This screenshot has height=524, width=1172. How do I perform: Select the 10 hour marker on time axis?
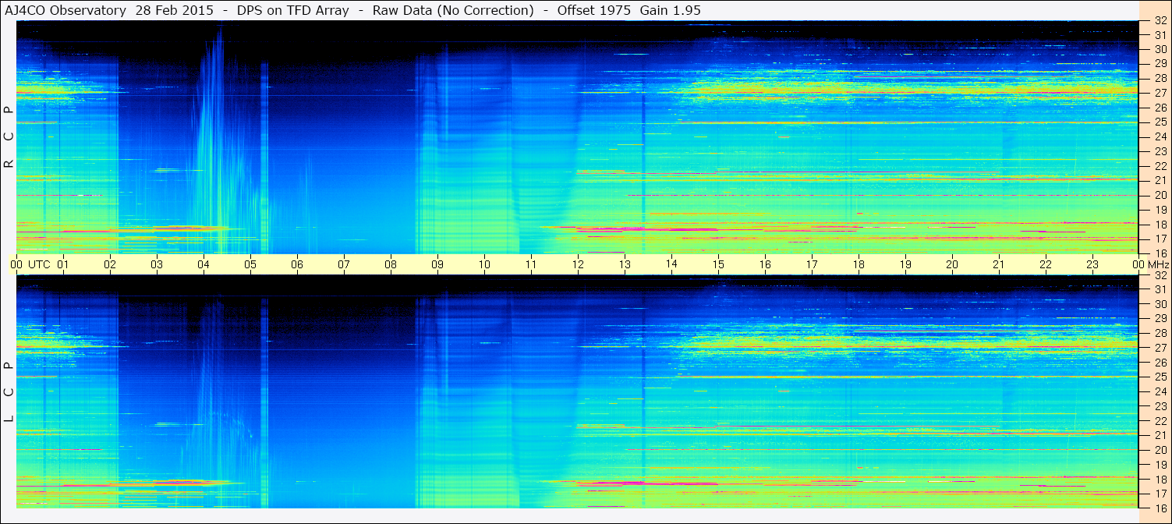pyautogui.click(x=484, y=264)
